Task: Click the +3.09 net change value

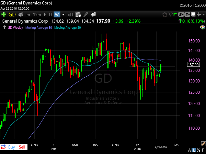Action: (x=118, y=21)
